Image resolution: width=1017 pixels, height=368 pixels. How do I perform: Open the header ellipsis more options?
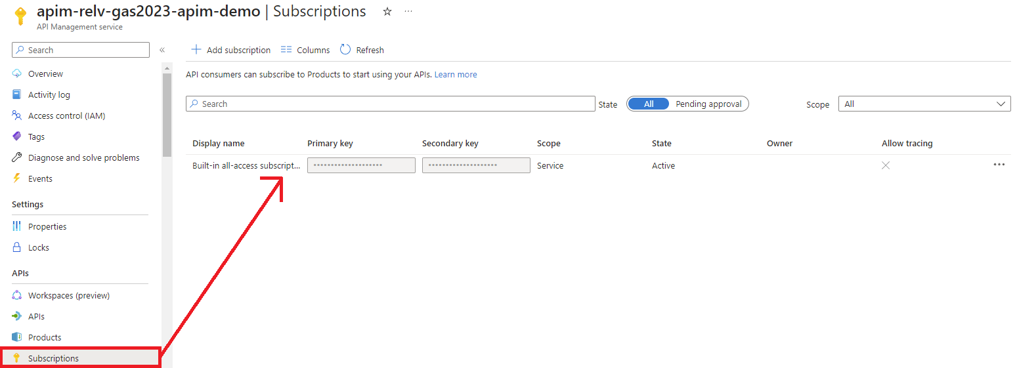(x=408, y=12)
